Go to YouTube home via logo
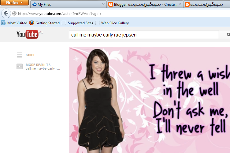This screenshot has width=230, height=153. (x=28, y=34)
